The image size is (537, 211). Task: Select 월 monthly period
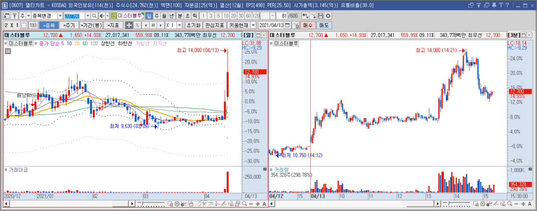pyautogui.click(x=164, y=16)
